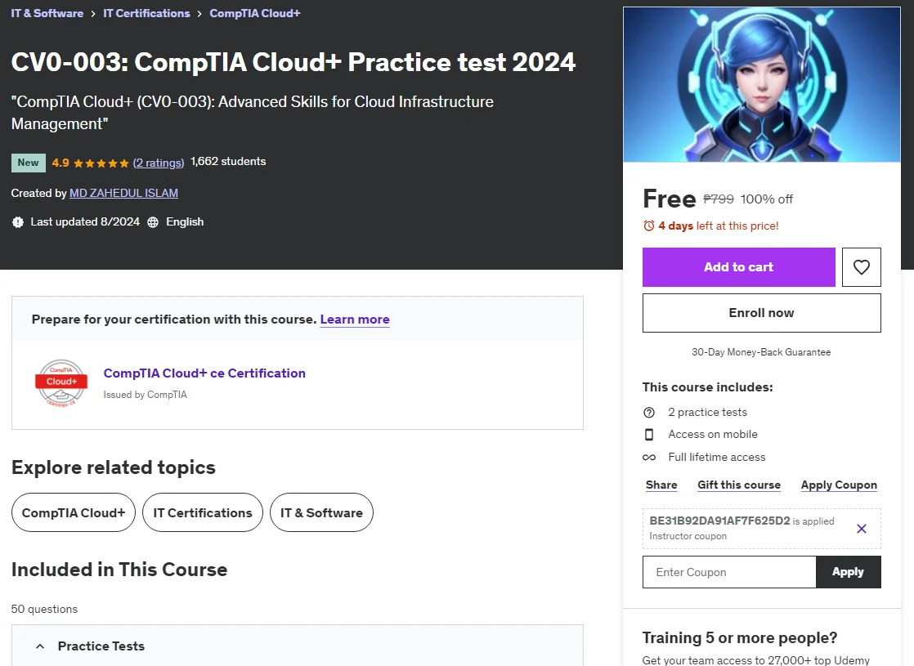Select the CompTIA Cloud+ topic pill
The width and height of the screenshot is (914, 666).
(x=74, y=512)
